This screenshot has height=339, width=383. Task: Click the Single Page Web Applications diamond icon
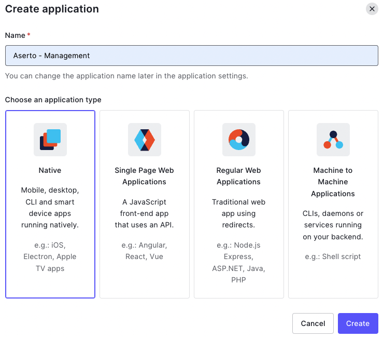tap(145, 140)
